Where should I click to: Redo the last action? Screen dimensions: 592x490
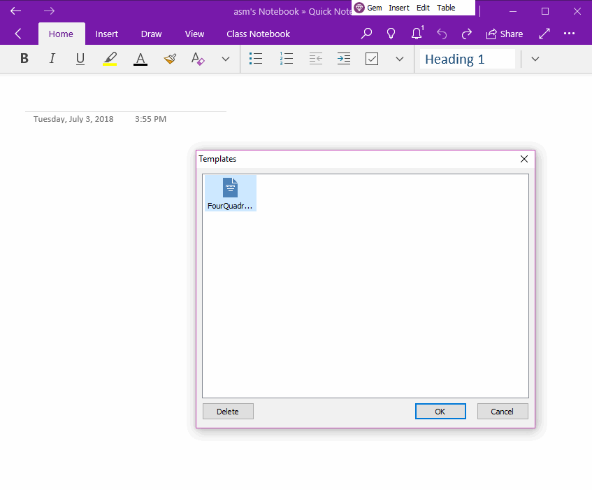467,34
